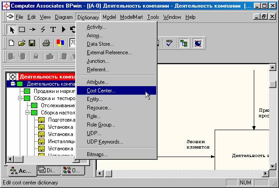Click diagram horizontal scrollbar right arrow
279x188 pixels.
tap(265, 173)
